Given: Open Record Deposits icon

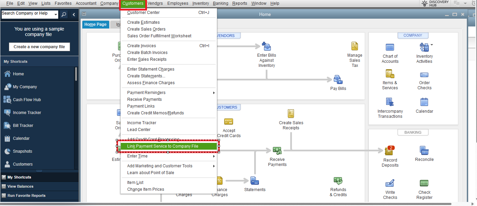Looking at the screenshot, I should click(389, 151).
